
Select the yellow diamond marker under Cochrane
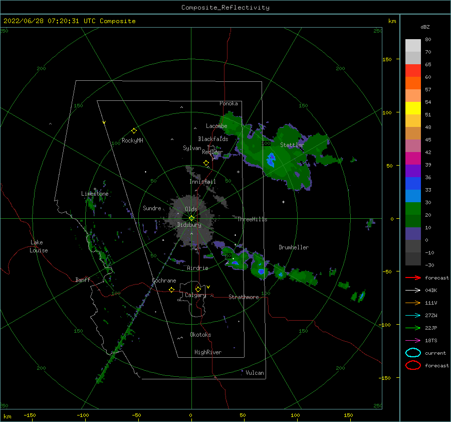[171, 290]
